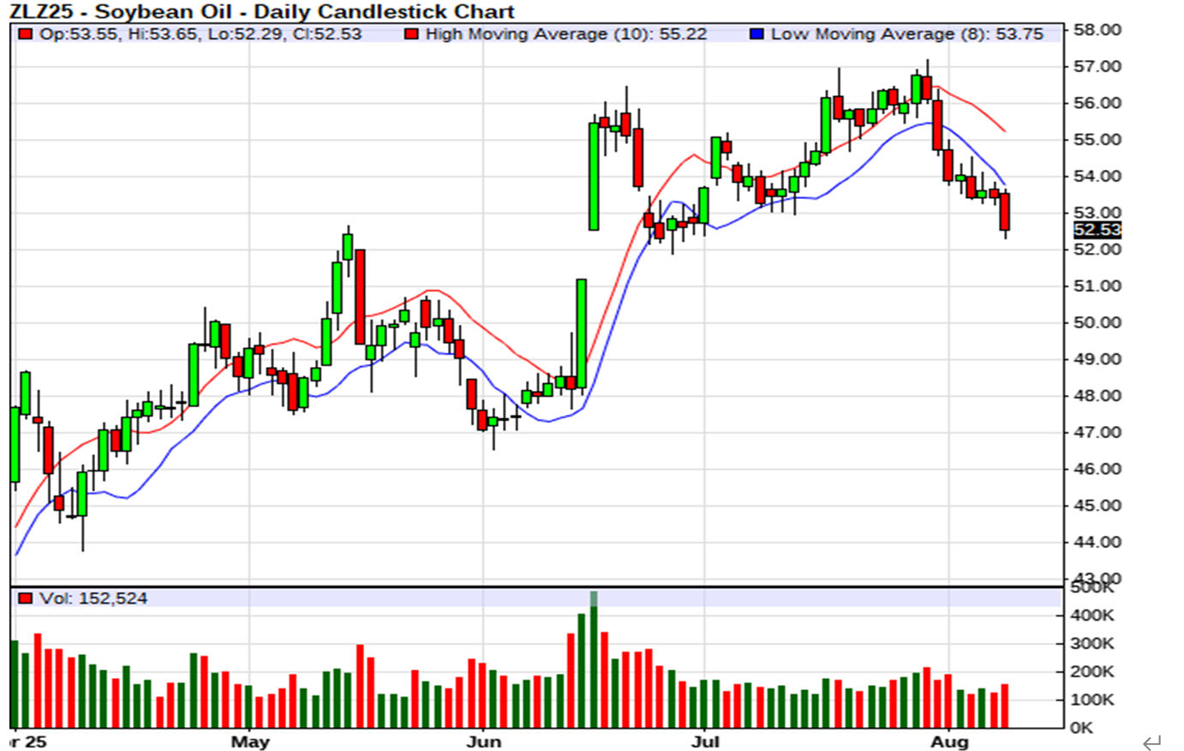Click the Aug label on the date axis
Viewport: 1184px width, 751px height.
(x=951, y=742)
